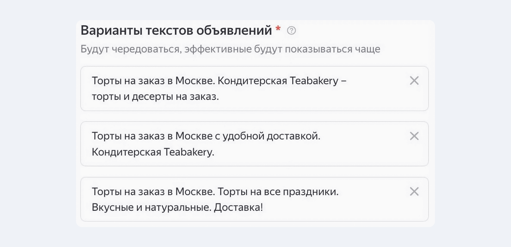
Task: Remove the ad text about праздники
Action: [x=414, y=191]
